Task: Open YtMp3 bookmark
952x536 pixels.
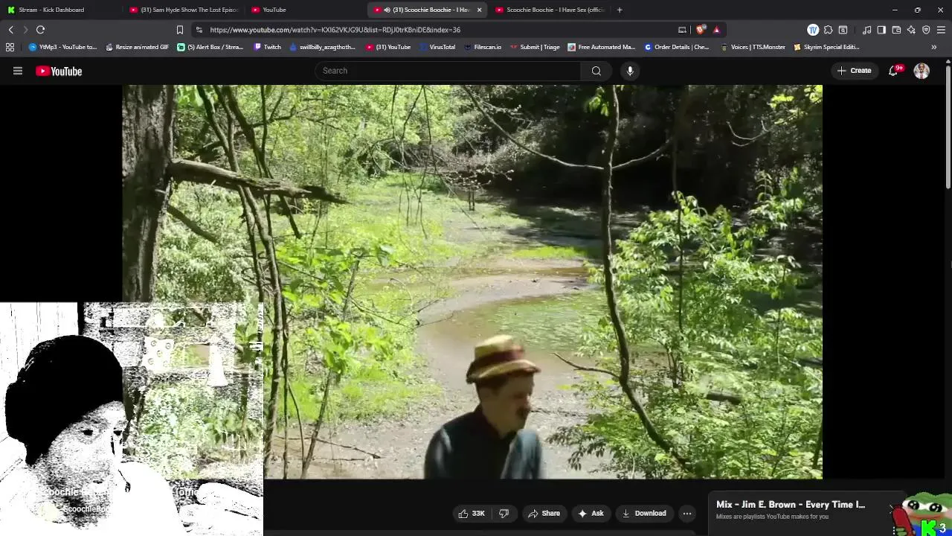Action: click(63, 47)
